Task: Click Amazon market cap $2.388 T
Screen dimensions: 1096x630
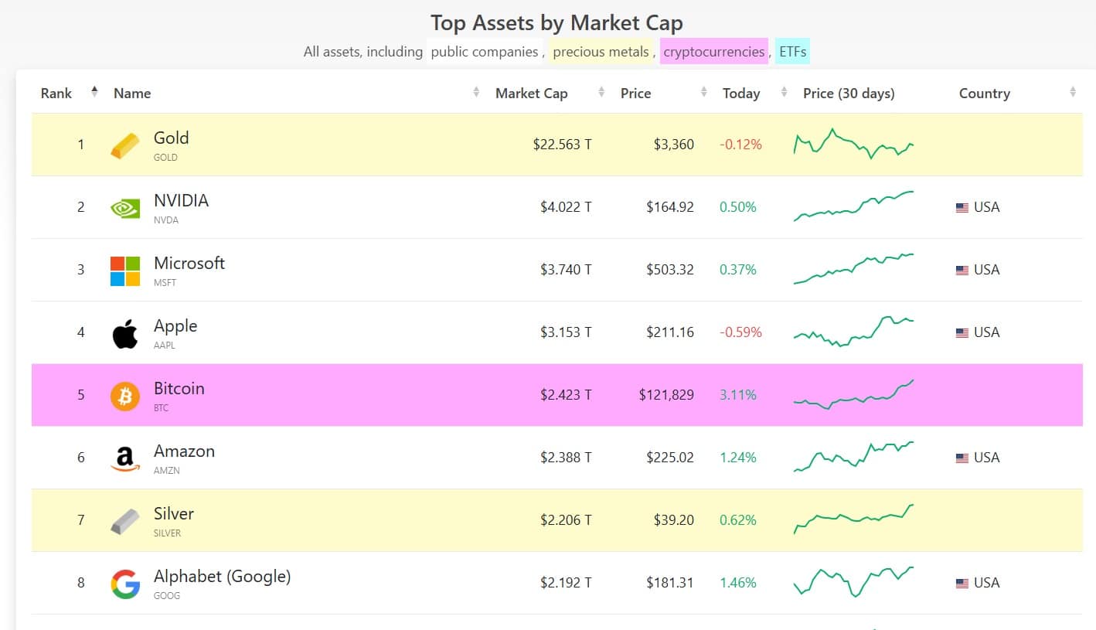Action: click(566, 458)
